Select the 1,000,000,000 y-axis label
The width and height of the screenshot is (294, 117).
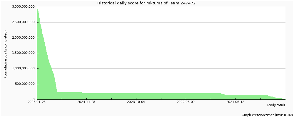pyautogui.click(x=24, y=68)
